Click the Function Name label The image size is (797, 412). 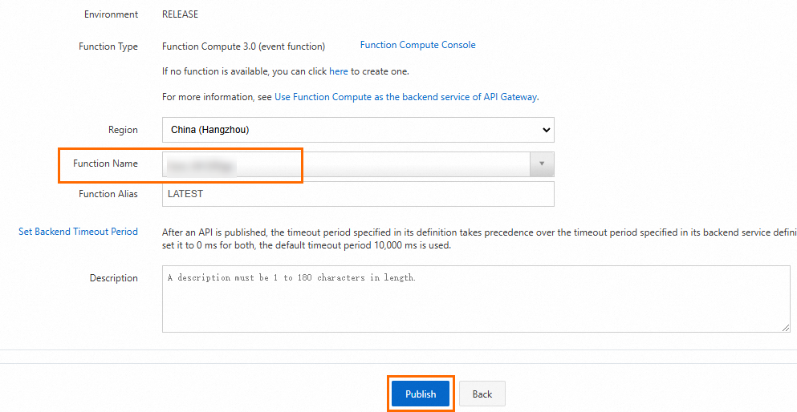105,164
